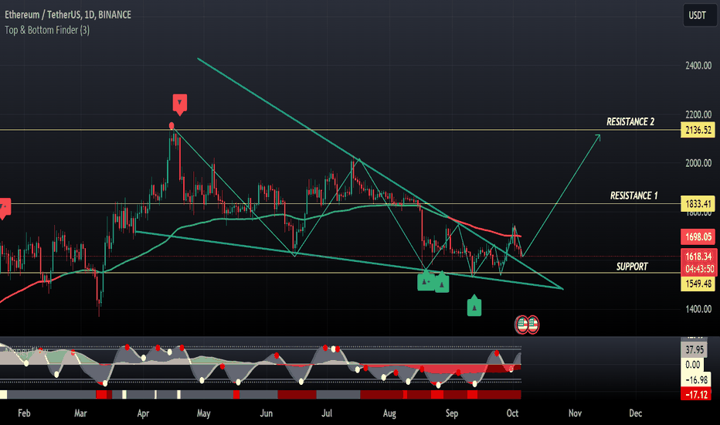Click the Oct label on time axis
The height and width of the screenshot is (425, 720).
pos(512,413)
